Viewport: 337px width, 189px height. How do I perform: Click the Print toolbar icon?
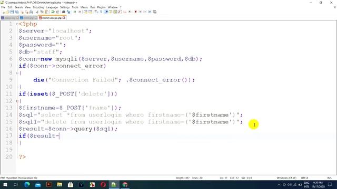32,12
